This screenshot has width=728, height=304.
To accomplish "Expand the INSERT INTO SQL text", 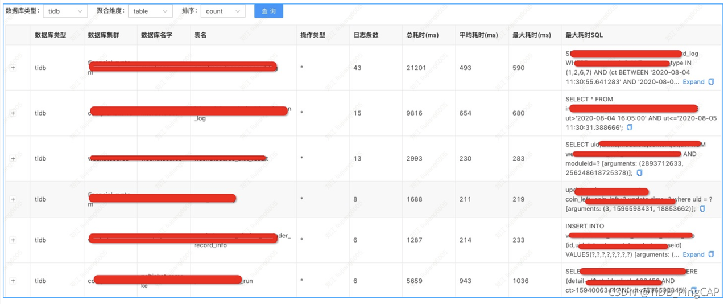I will (693, 254).
